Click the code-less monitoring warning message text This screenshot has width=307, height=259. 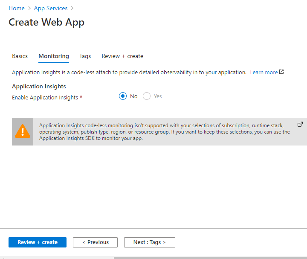[165, 132]
